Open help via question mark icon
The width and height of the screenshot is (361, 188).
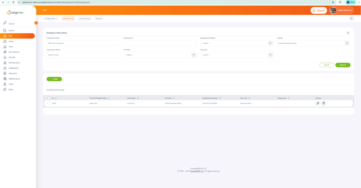[351, 18]
